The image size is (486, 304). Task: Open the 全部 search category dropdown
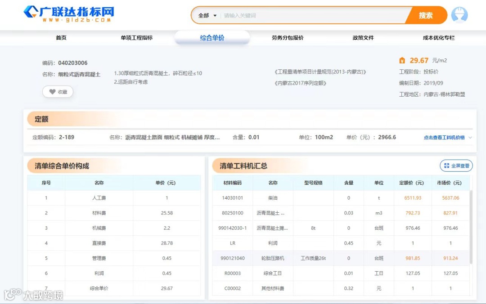[x=207, y=15]
